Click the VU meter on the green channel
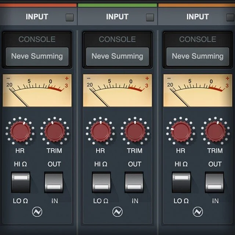Viewport: 235px width, 235px height. [x=117, y=90]
